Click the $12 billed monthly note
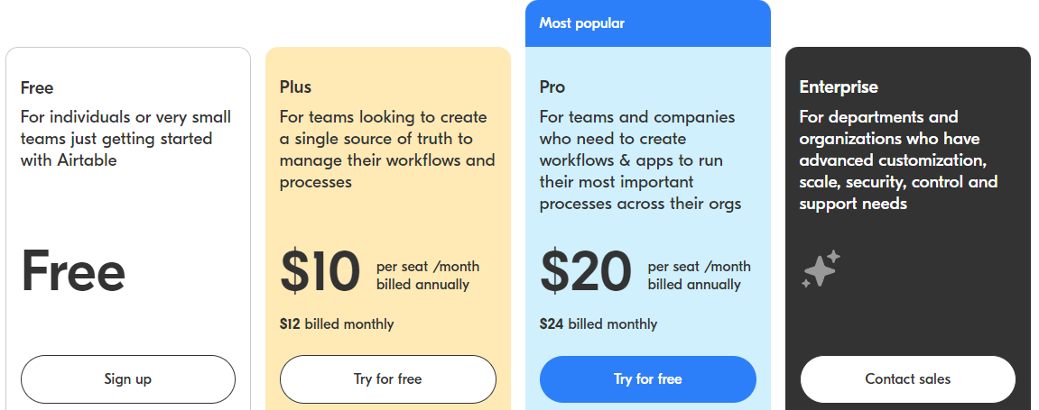Screen dimensions: 1039x410 [x=337, y=324]
